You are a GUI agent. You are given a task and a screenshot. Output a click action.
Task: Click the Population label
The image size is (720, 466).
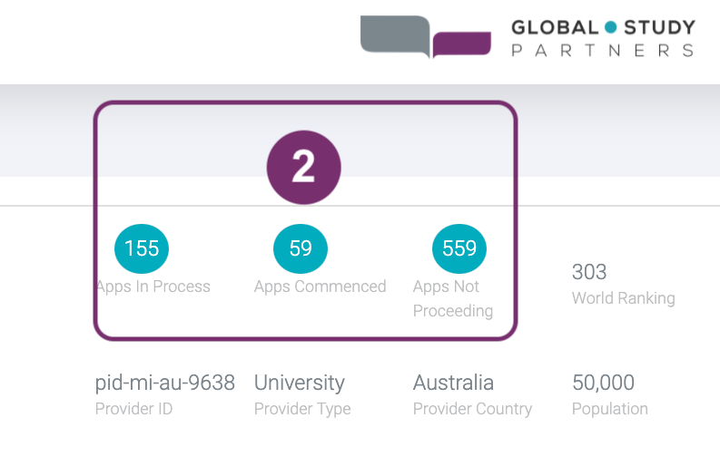click(609, 409)
